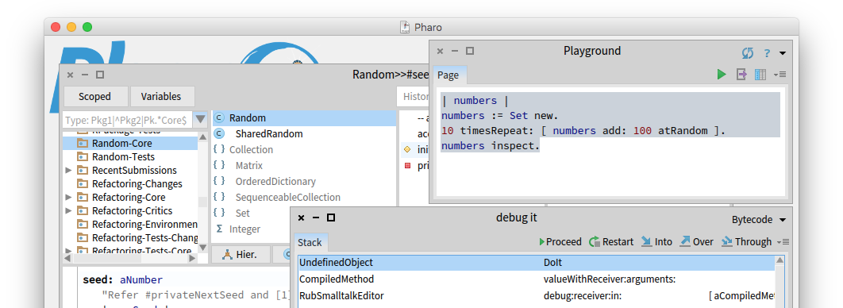This screenshot has width=843, height=308.
Task: Click the Playground refresh sync icon
Action: 748,52
